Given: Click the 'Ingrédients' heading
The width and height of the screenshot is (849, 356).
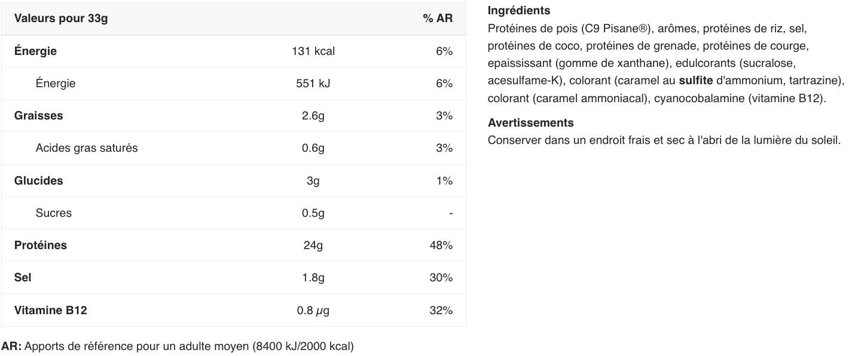Looking at the screenshot, I should click(x=518, y=11).
